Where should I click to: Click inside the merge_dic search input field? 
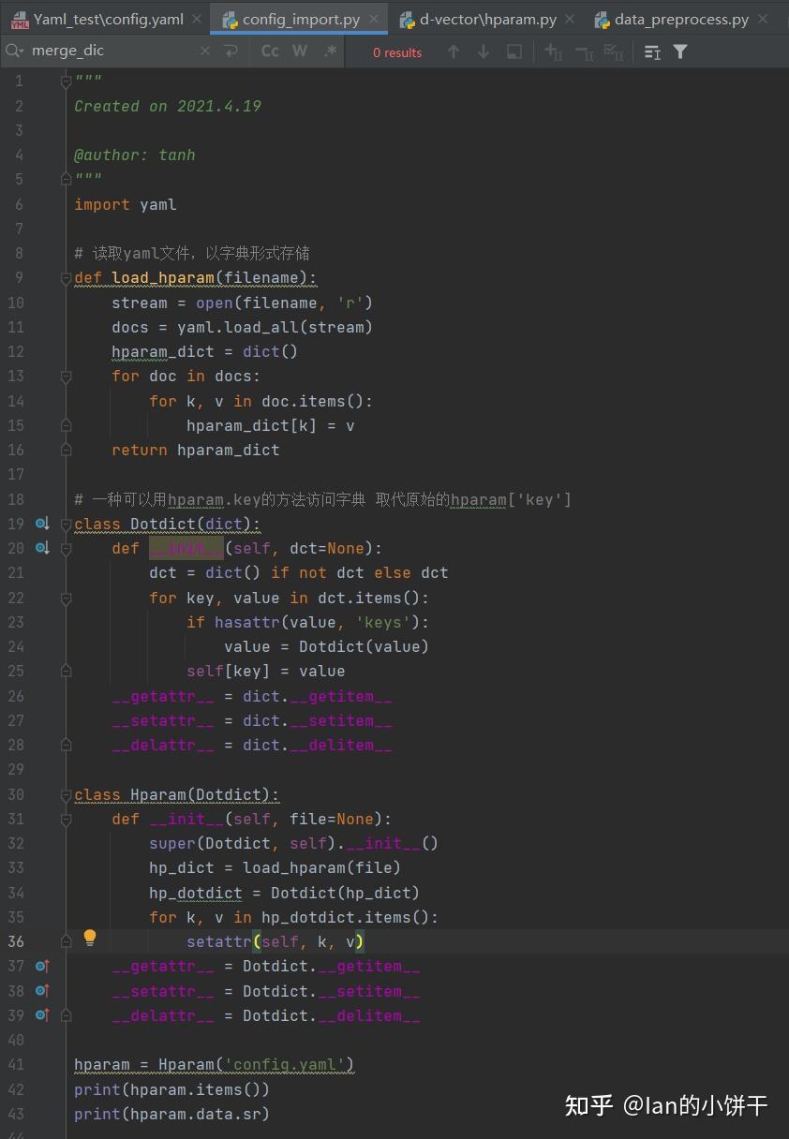112,52
